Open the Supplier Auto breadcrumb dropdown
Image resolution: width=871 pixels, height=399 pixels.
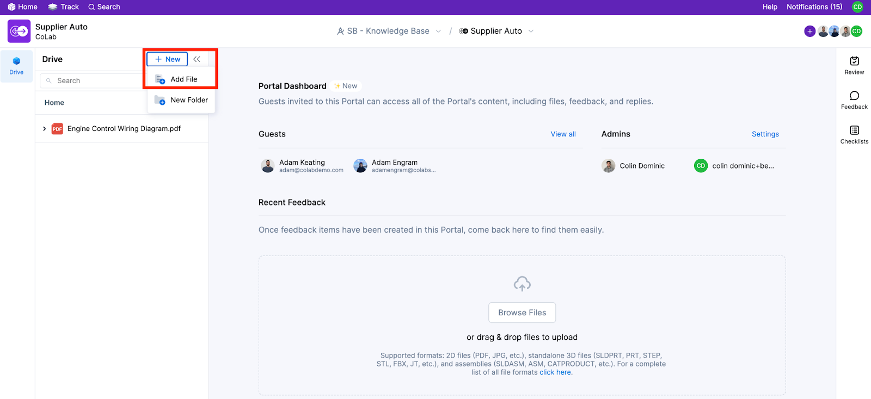click(x=496, y=31)
